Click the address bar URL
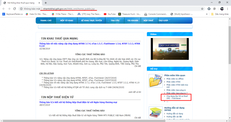231x122 pixels. 69,9
